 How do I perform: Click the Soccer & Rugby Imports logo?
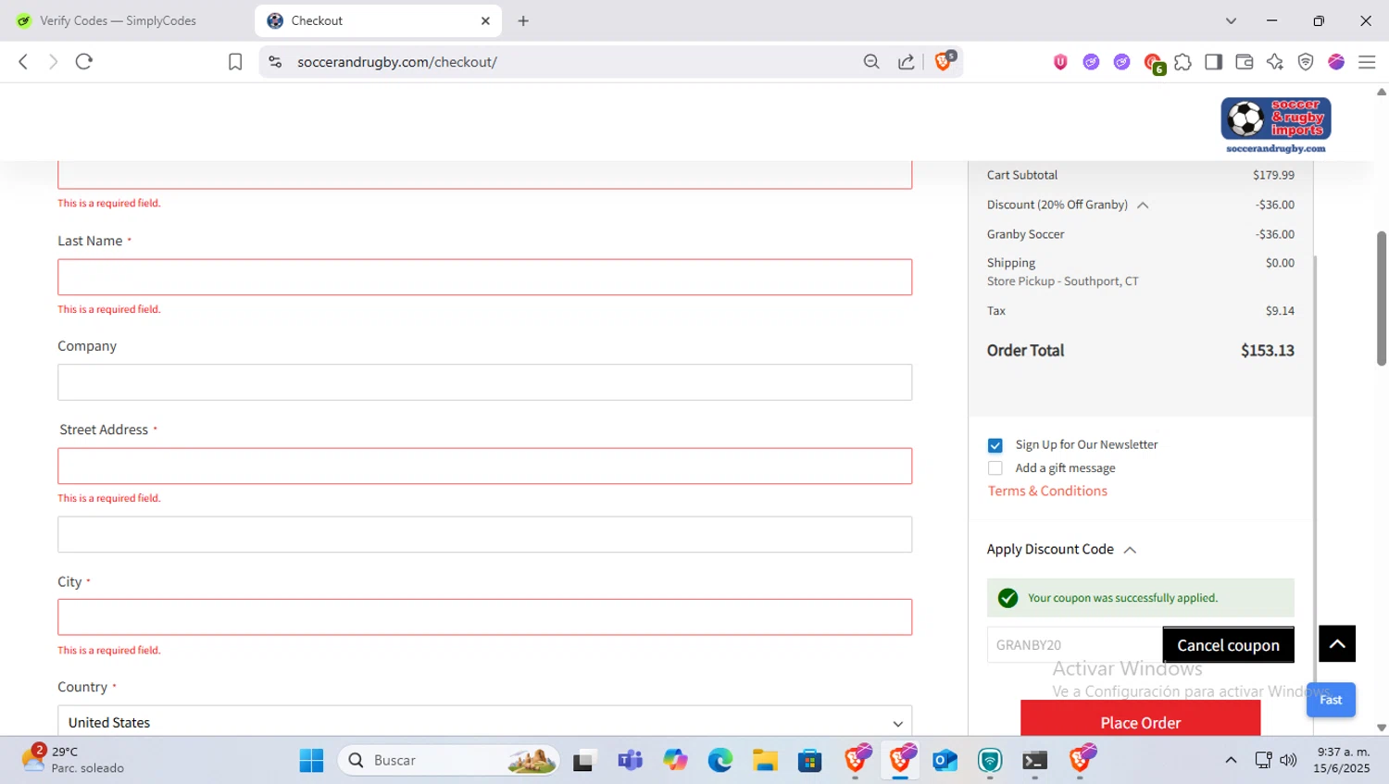point(1276,125)
